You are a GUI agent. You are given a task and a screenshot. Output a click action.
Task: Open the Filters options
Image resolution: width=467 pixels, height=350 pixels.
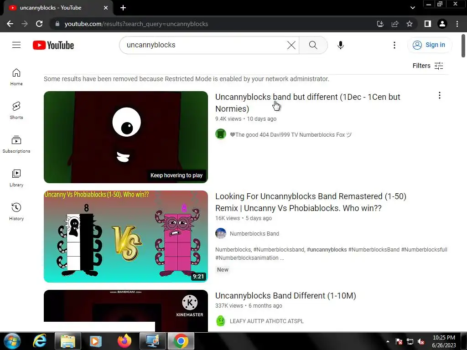coord(428,66)
